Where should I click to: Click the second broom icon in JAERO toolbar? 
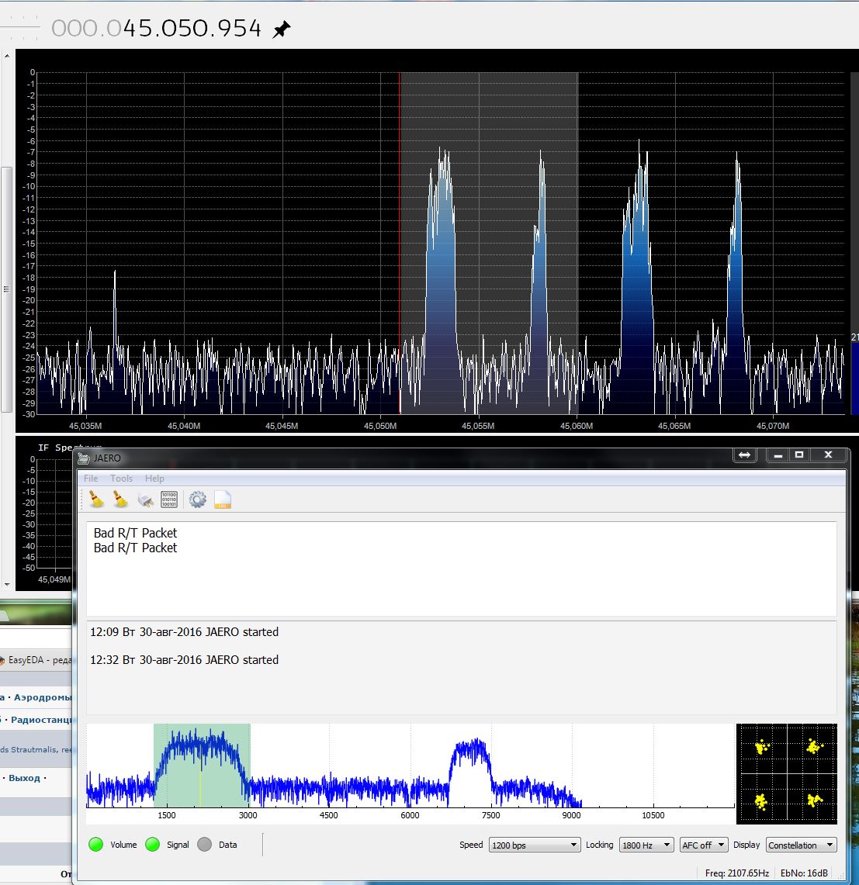(120, 500)
